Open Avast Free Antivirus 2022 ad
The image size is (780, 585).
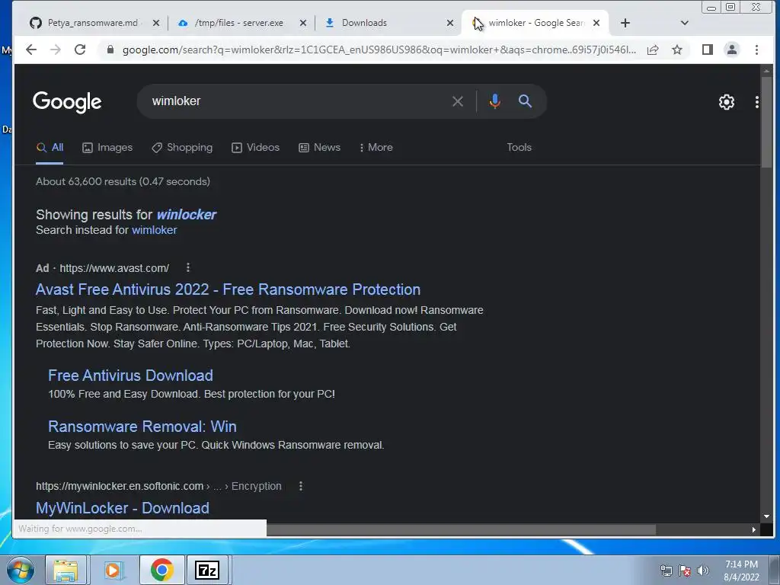pyautogui.click(x=228, y=289)
